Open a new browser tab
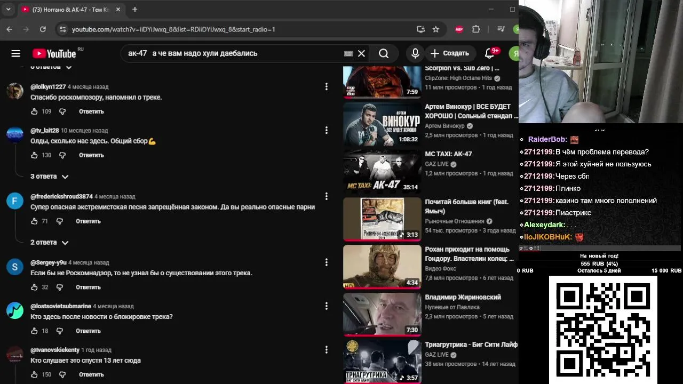The height and width of the screenshot is (384, 683). pyautogui.click(x=135, y=10)
